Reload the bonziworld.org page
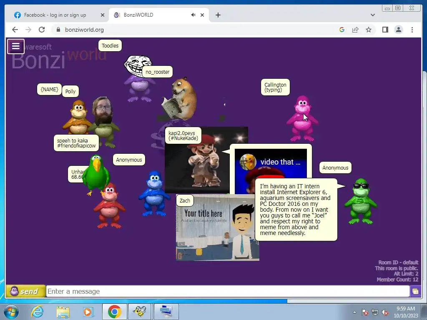The height and width of the screenshot is (320, 427). click(x=42, y=30)
